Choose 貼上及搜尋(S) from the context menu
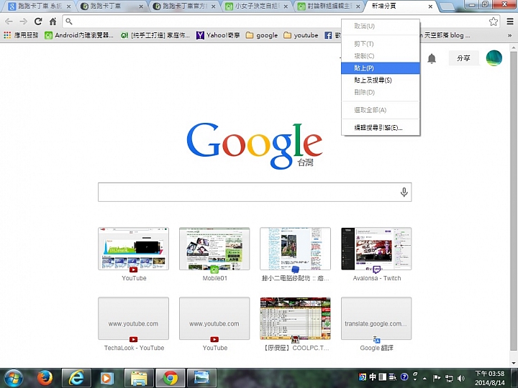This screenshot has height=388, width=518. [x=381, y=80]
